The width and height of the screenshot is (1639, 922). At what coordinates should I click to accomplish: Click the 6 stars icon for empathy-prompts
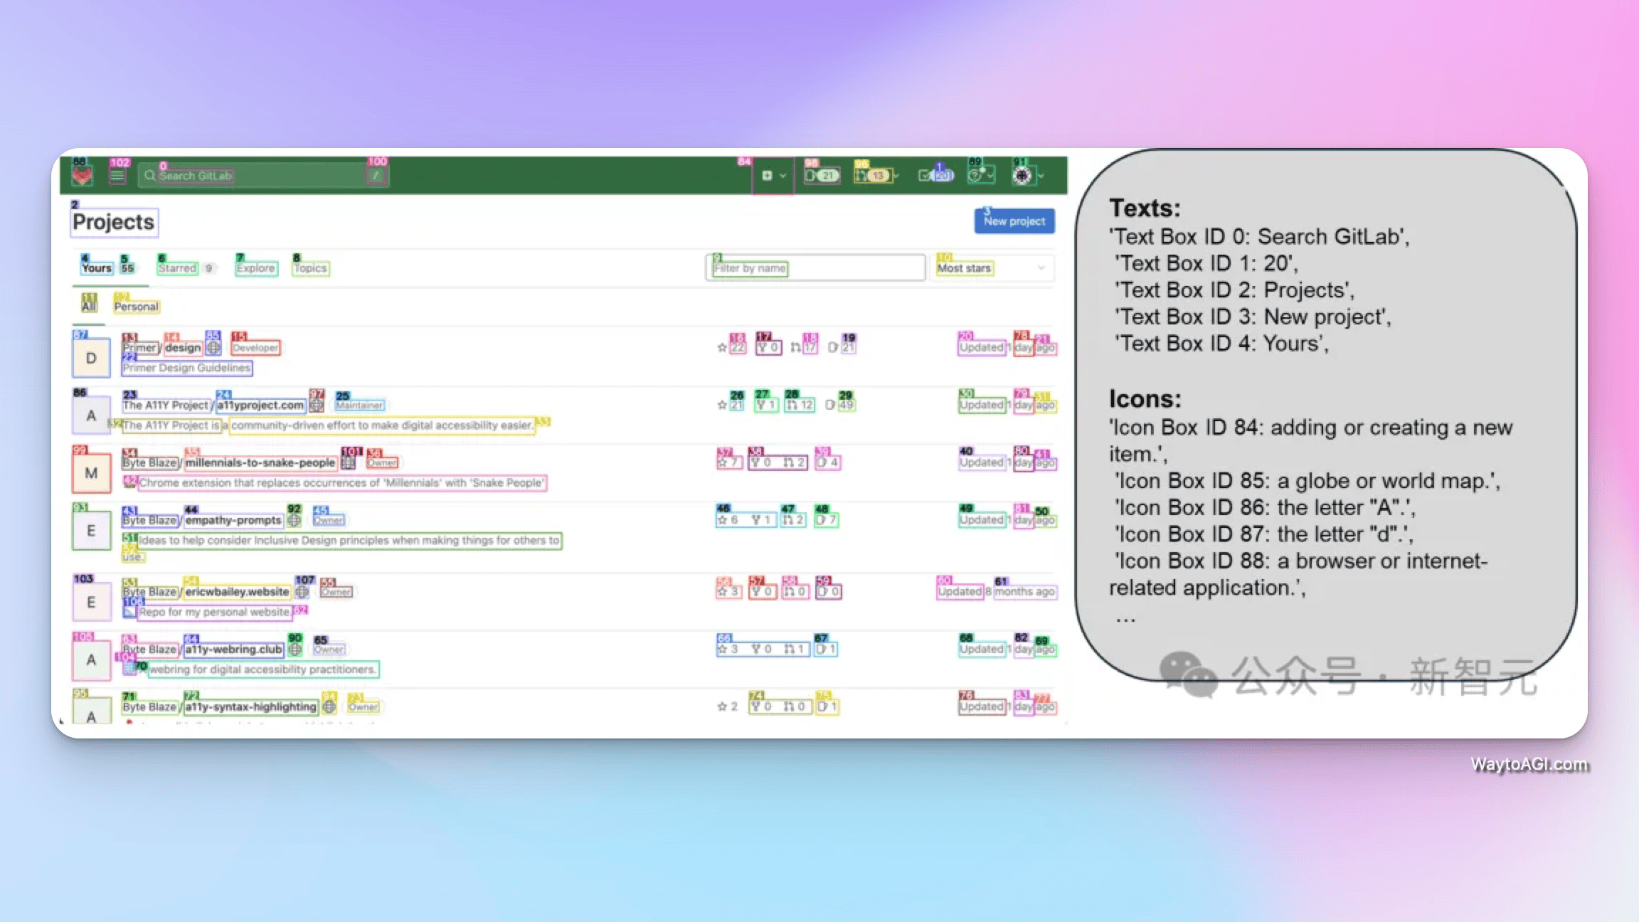coord(728,520)
